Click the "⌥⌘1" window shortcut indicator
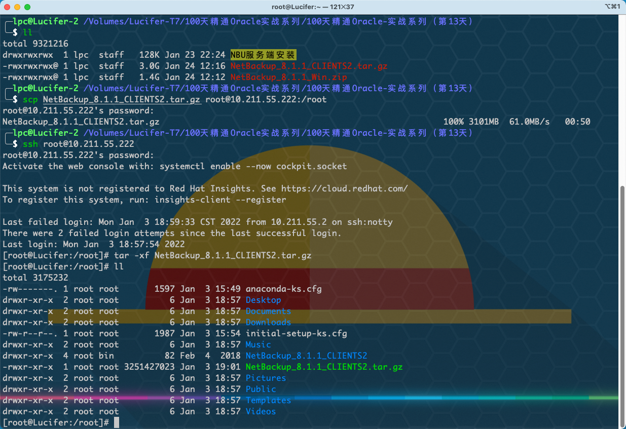 [613, 7]
